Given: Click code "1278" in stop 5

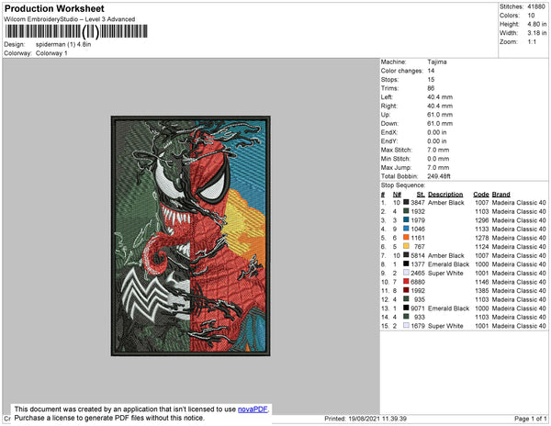Looking at the screenshot, I should [x=482, y=238].
